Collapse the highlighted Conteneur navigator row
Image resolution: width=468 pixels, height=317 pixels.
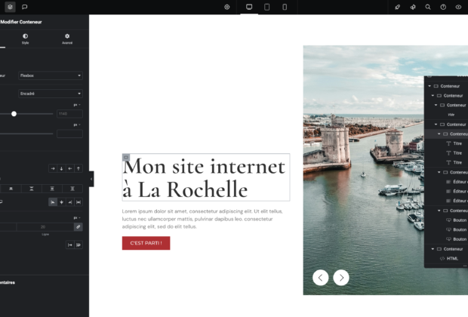[439, 134]
